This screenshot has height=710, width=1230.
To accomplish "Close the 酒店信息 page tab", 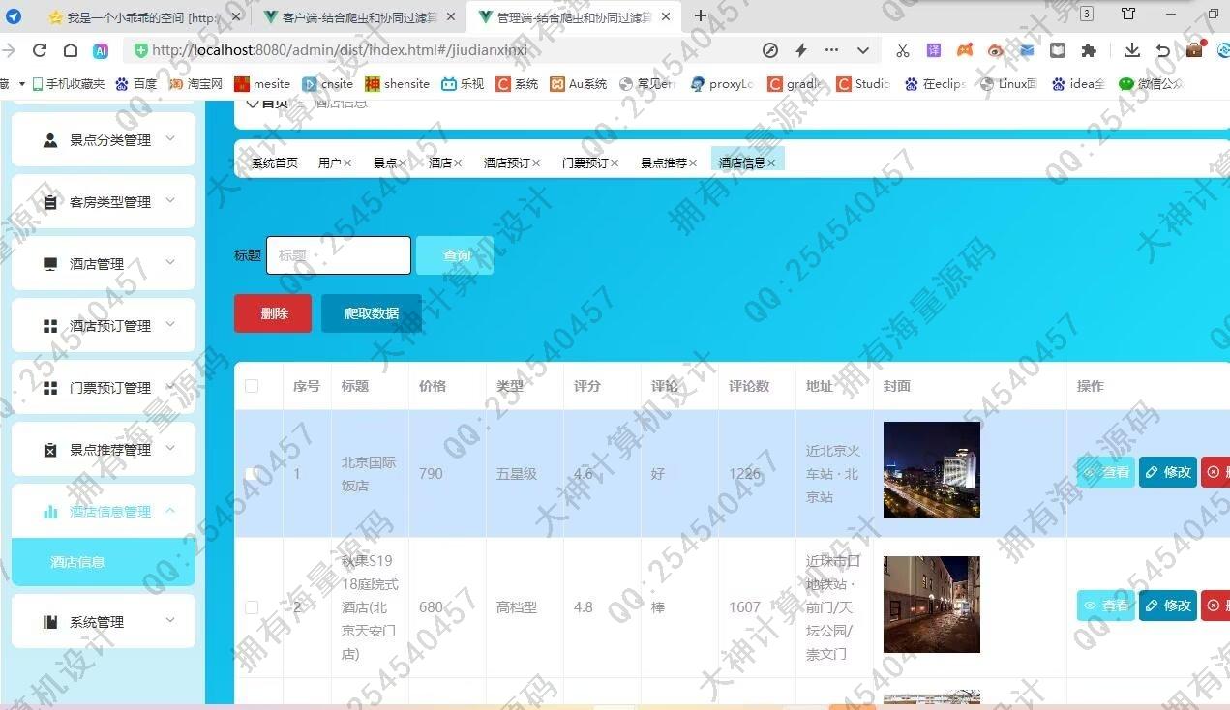I will coord(771,163).
